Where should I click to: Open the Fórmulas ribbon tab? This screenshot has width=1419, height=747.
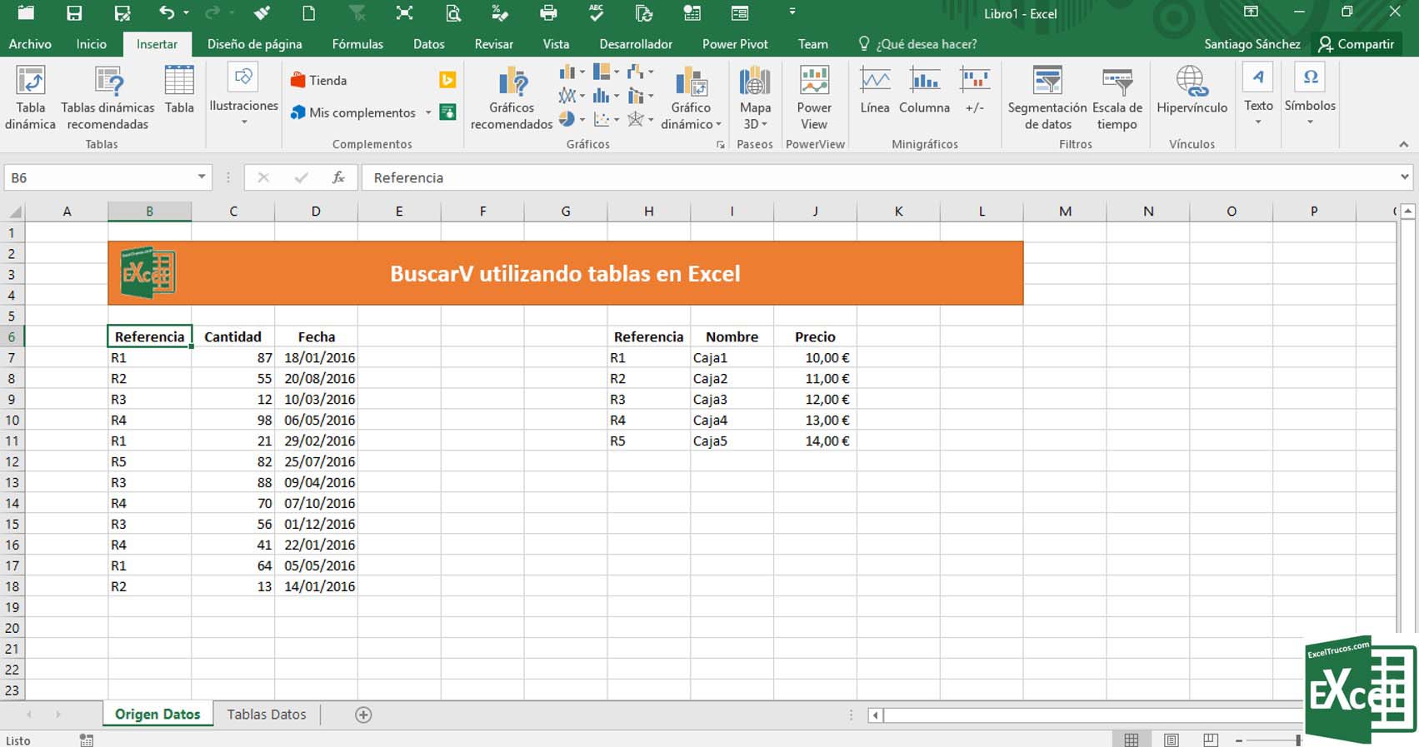[357, 44]
